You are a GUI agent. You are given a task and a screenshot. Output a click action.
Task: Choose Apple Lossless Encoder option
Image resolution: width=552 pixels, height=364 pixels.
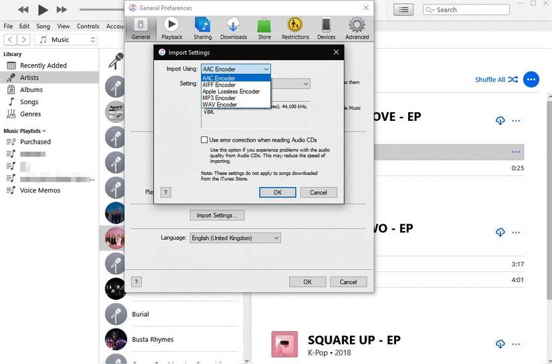[236, 92]
